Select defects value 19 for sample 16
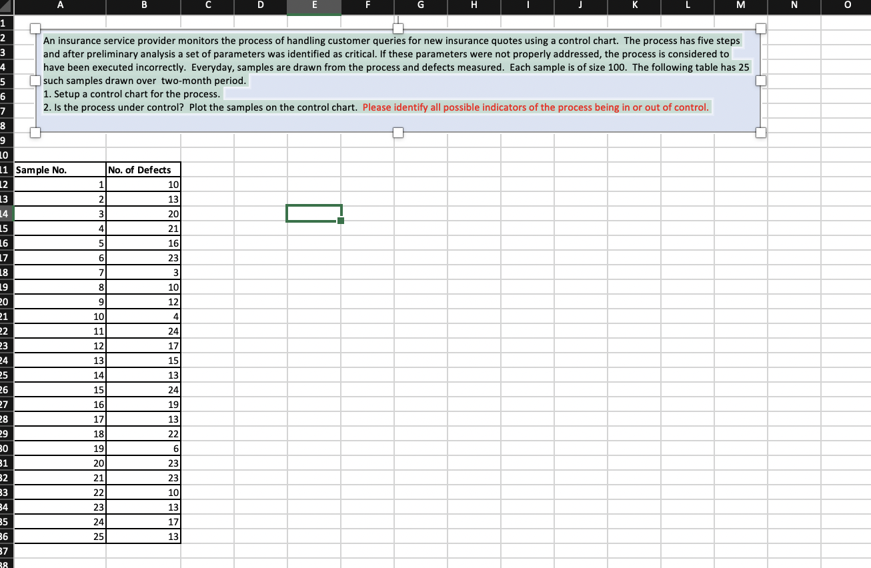The width and height of the screenshot is (871, 568). pos(143,405)
